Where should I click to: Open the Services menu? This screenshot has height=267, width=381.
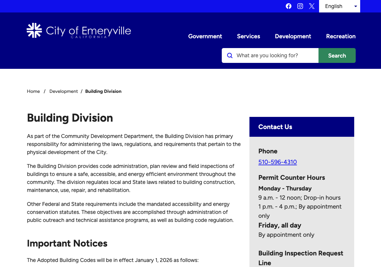point(249,36)
